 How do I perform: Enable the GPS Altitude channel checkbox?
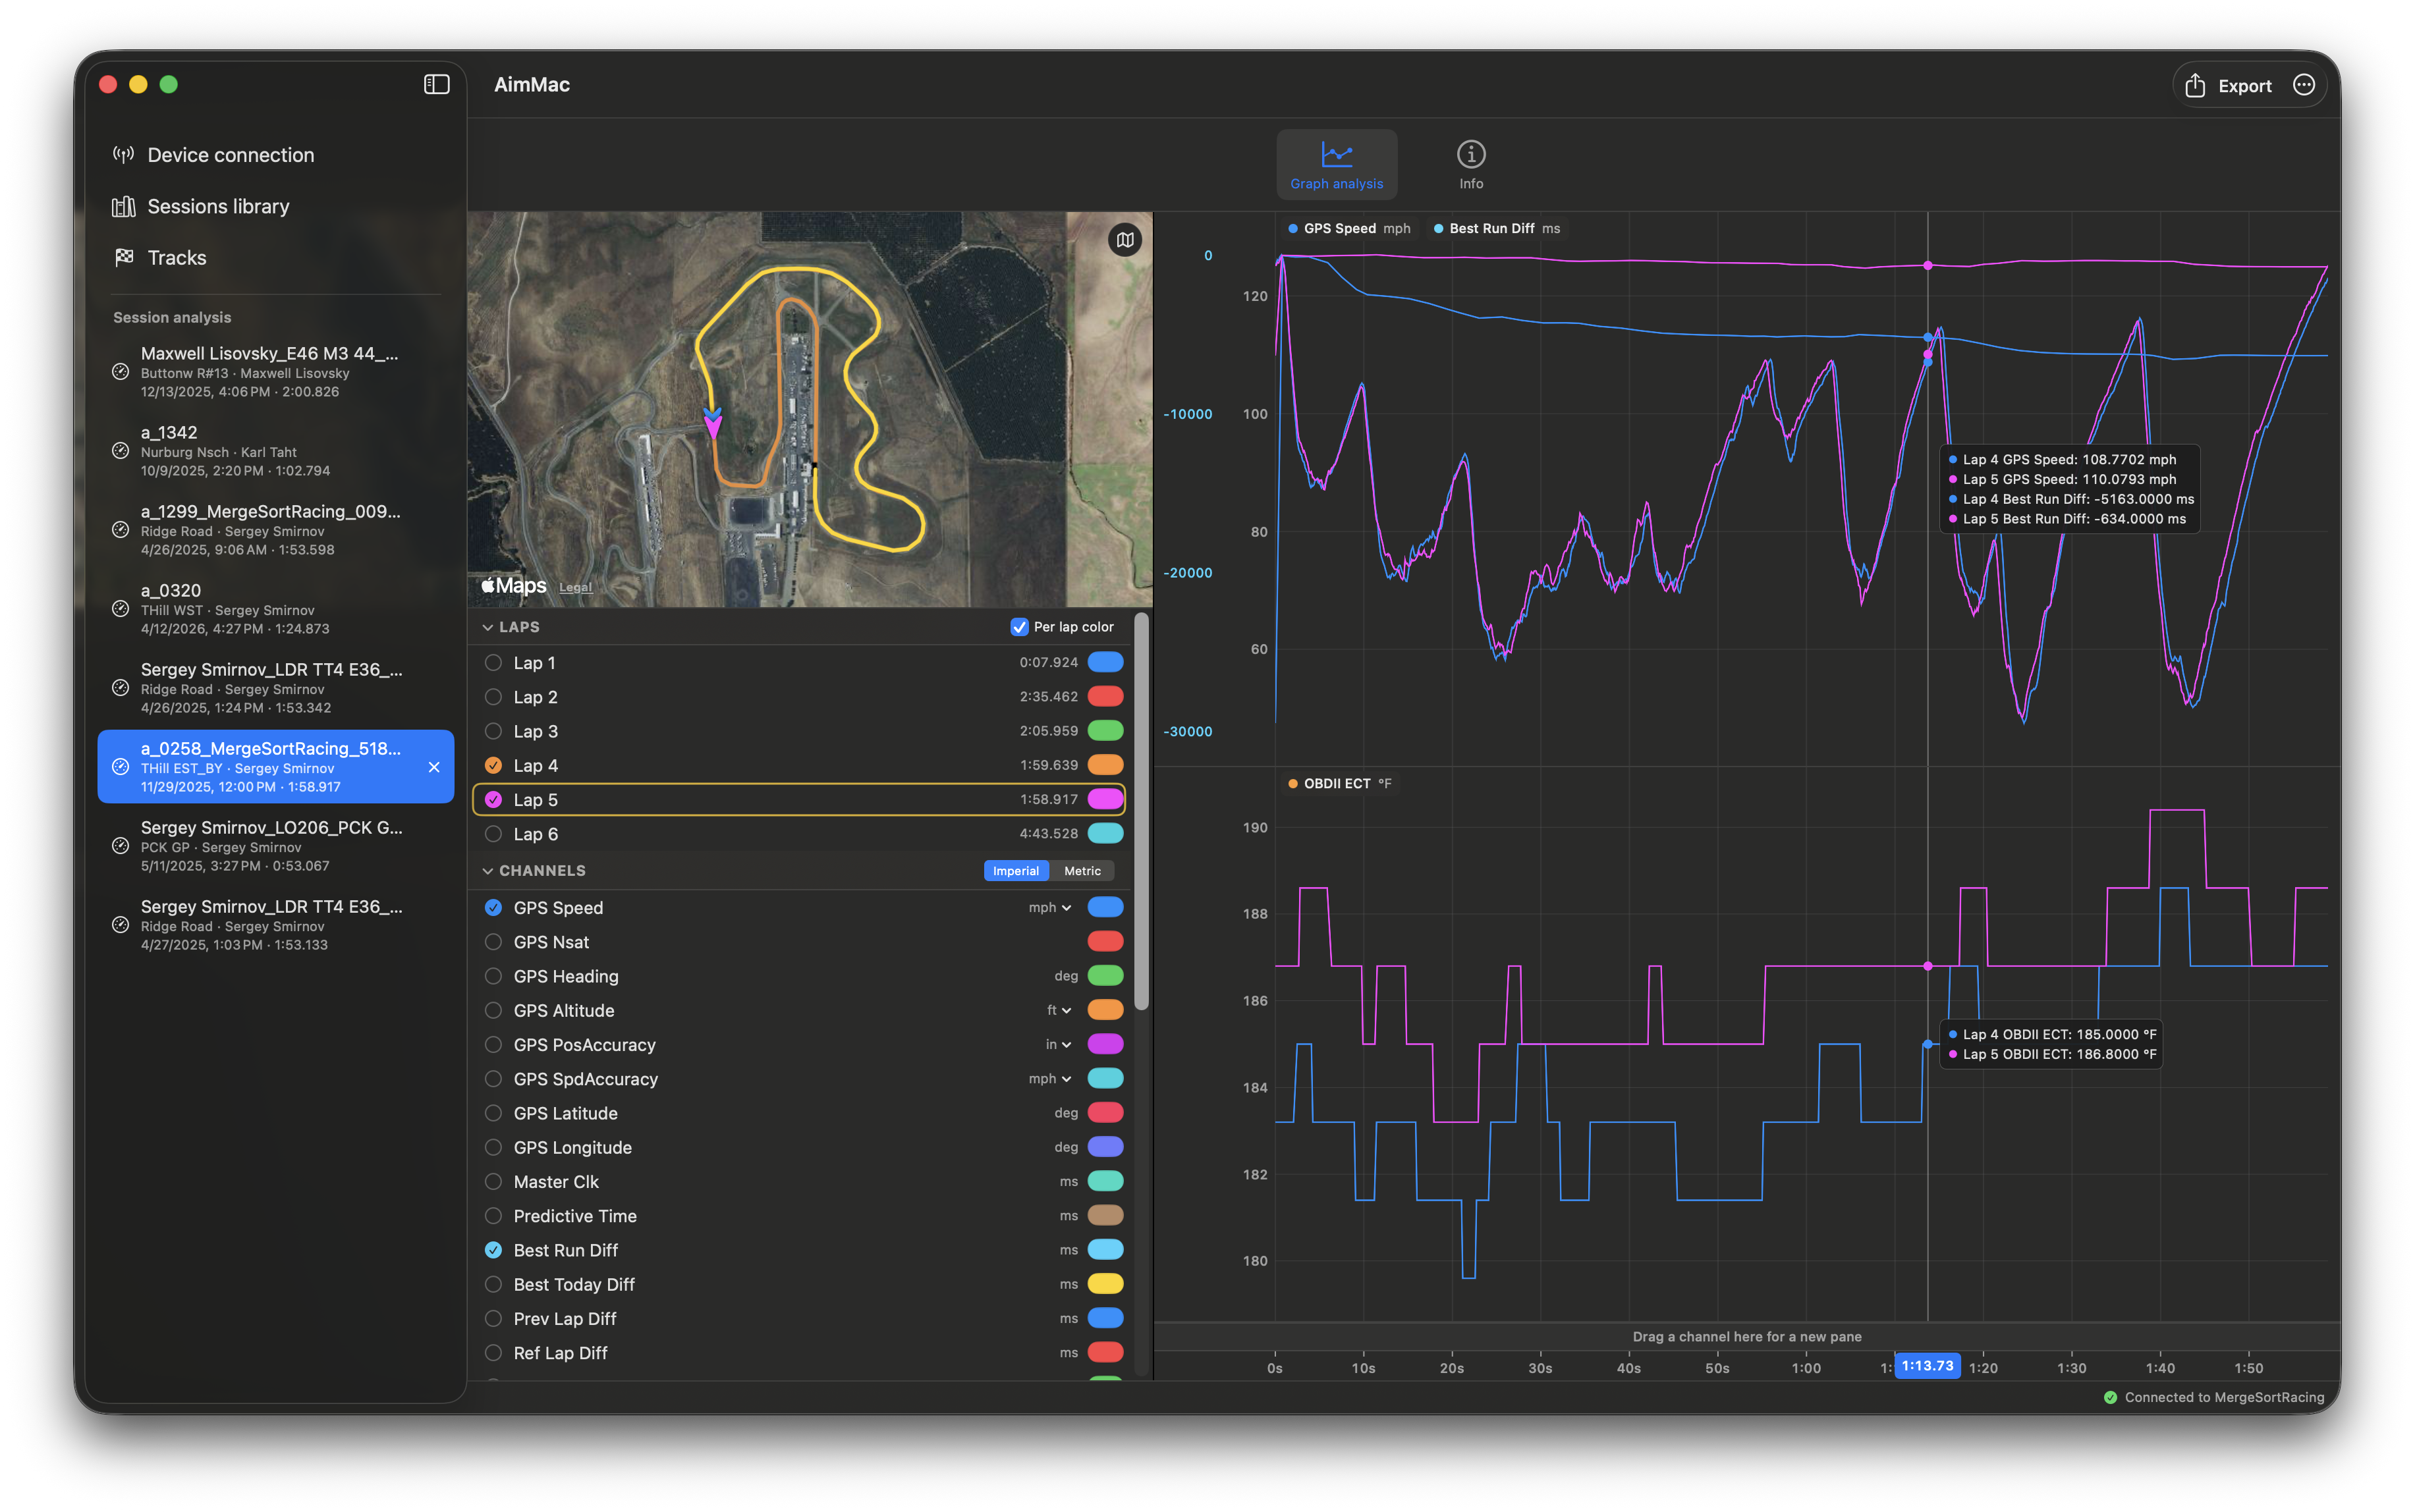(493, 1011)
